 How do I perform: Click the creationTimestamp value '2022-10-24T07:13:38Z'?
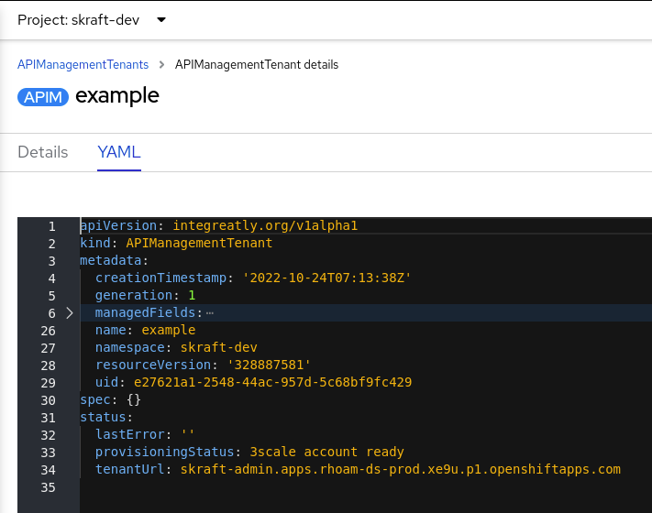point(326,278)
